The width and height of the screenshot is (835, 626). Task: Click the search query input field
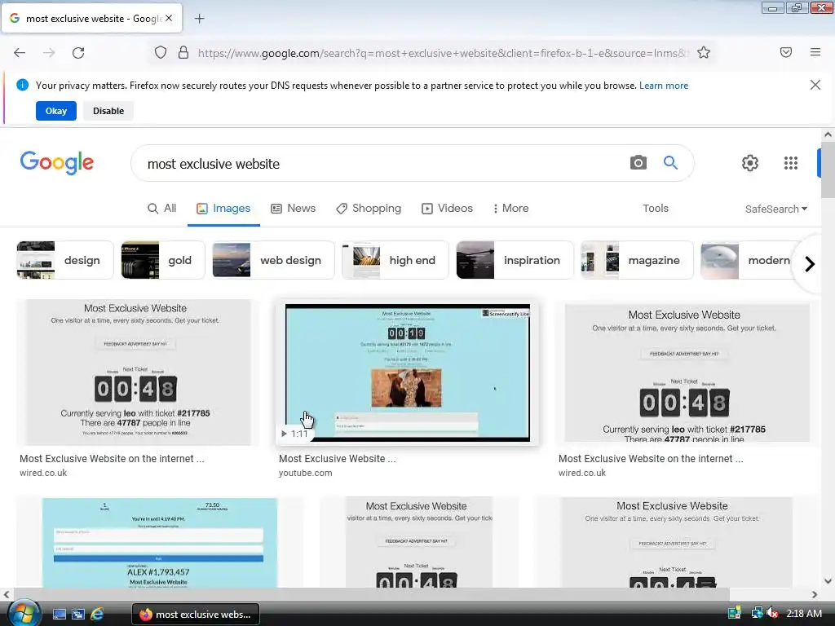click(383, 163)
